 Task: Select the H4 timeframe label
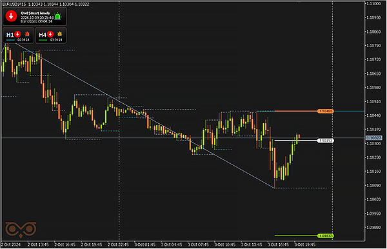[43, 35]
